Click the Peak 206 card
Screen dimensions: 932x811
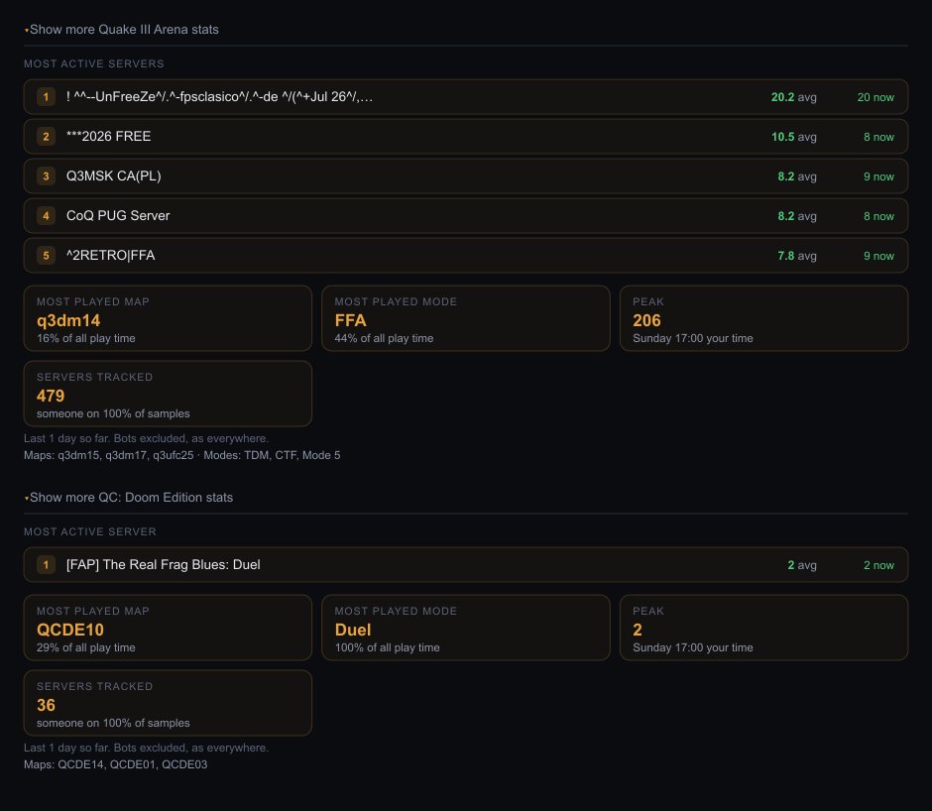click(x=763, y=318)
